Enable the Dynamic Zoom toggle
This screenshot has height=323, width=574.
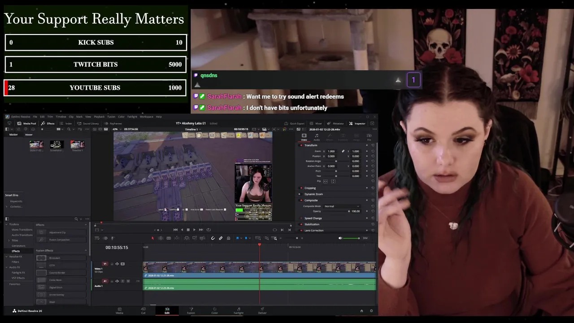[x=299, y=194]
